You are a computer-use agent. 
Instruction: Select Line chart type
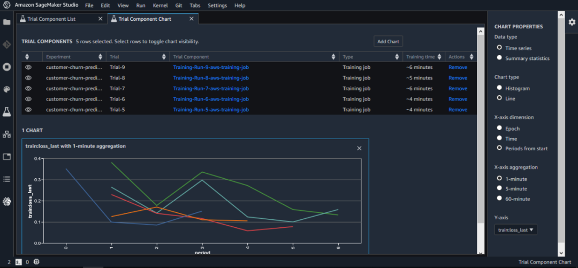pyautogui.click(x=499, y=98)
